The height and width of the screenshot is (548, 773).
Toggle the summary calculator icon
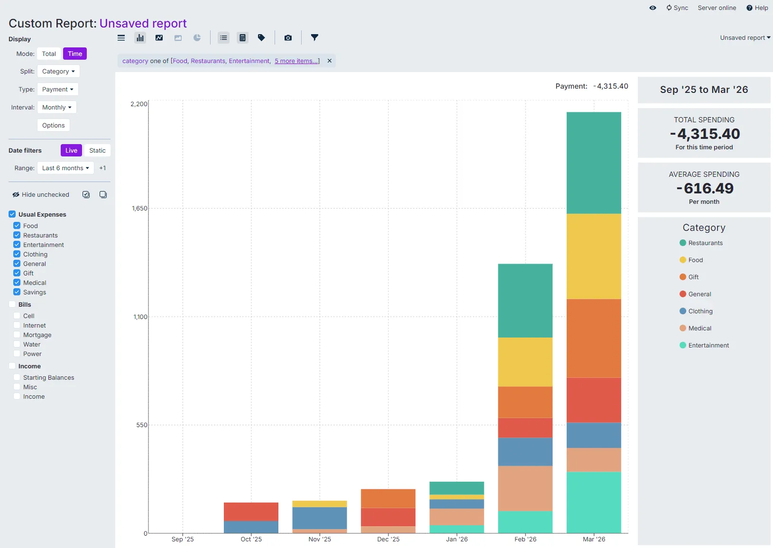point(242,38)
